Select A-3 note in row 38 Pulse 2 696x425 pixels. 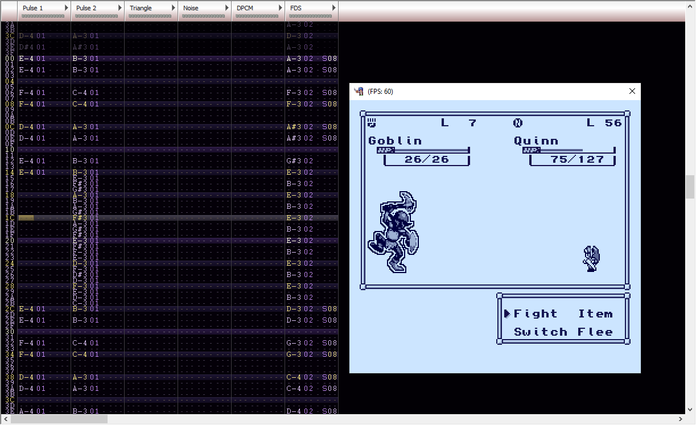79,377
